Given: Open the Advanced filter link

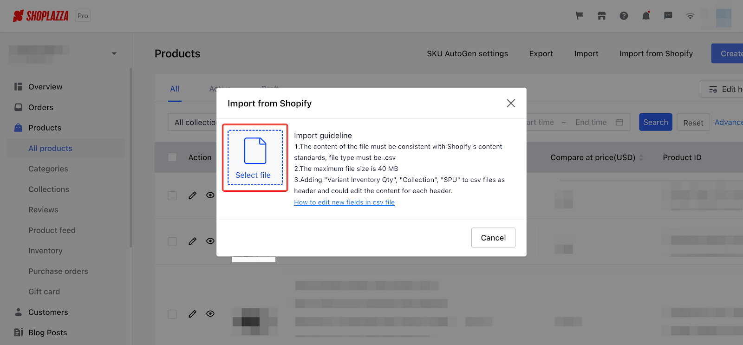Looking at the screenshot, I should point(729,122).
